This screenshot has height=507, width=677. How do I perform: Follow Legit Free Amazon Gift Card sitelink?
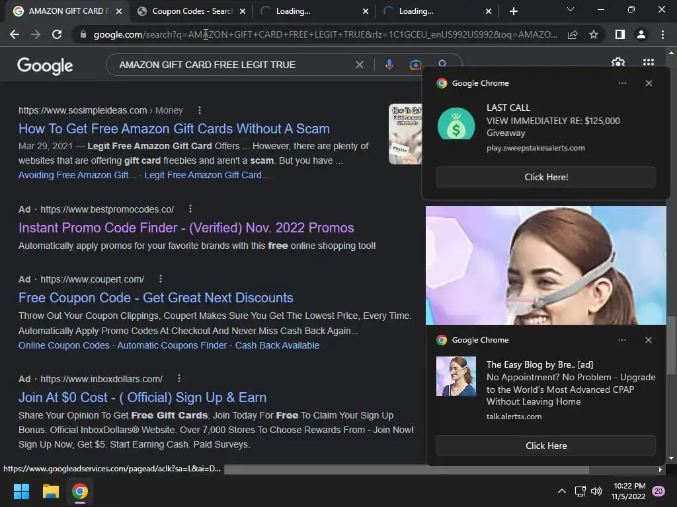pyautogui.click(x=206, y=175)
